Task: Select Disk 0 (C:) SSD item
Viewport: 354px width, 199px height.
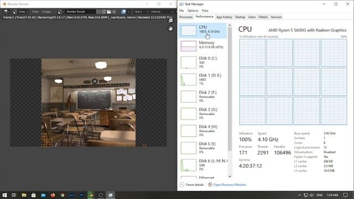Action: [203, 62]
